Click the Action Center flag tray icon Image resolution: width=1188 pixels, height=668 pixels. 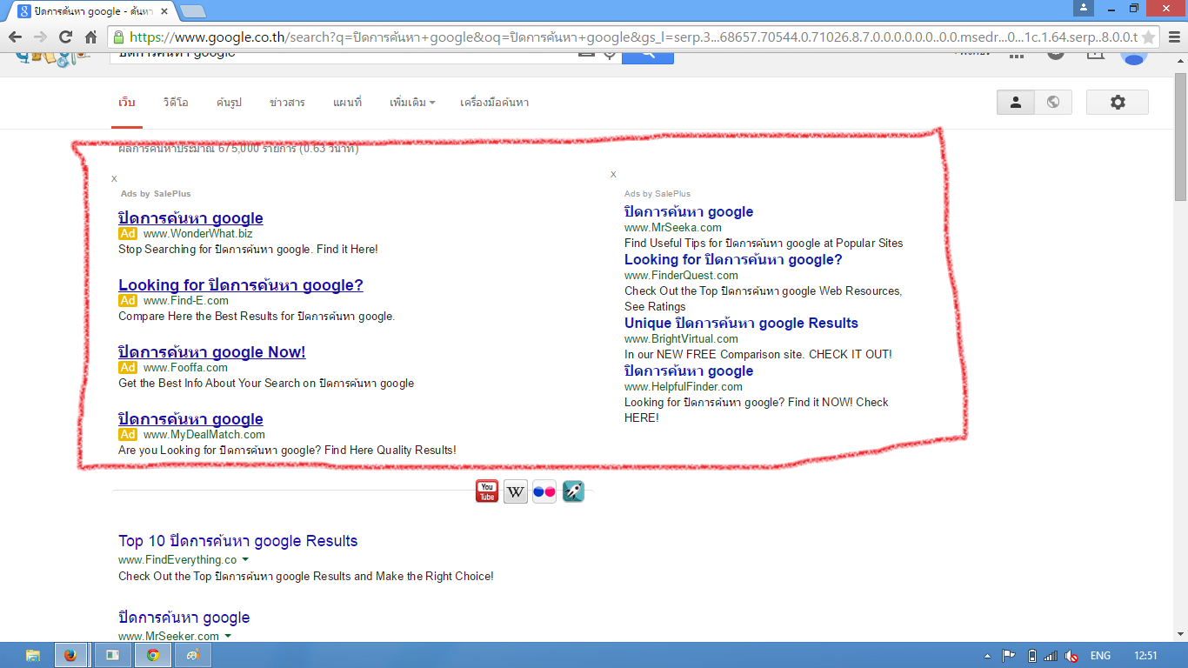[x=1010, y=656]
